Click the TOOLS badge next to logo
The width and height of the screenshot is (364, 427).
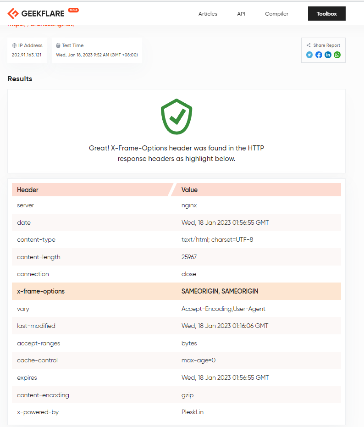73,10
